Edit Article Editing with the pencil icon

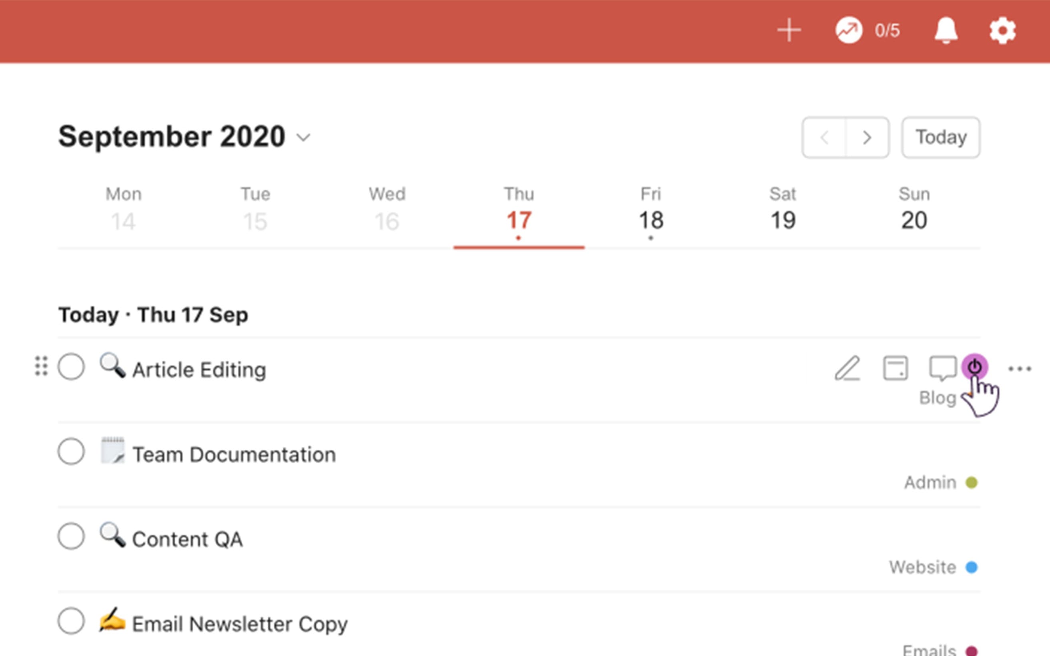pyautogui.click(x=848, y=368)
